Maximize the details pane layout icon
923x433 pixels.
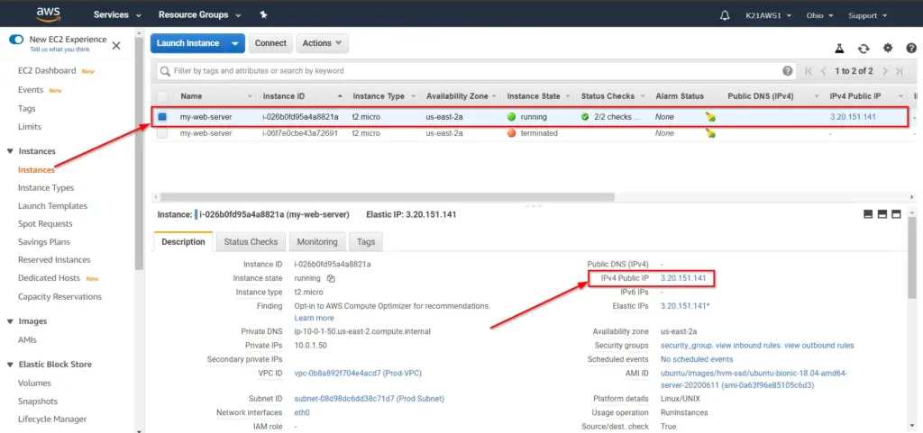896,214
